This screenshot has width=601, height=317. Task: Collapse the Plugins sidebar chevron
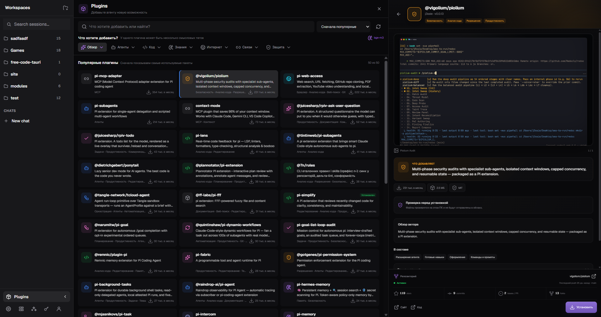[65, 297]
